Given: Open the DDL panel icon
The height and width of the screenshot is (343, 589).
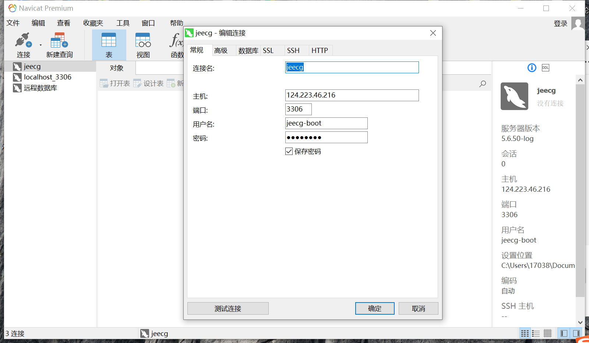Looking at the screenshot, I should (x=546, y=68).
